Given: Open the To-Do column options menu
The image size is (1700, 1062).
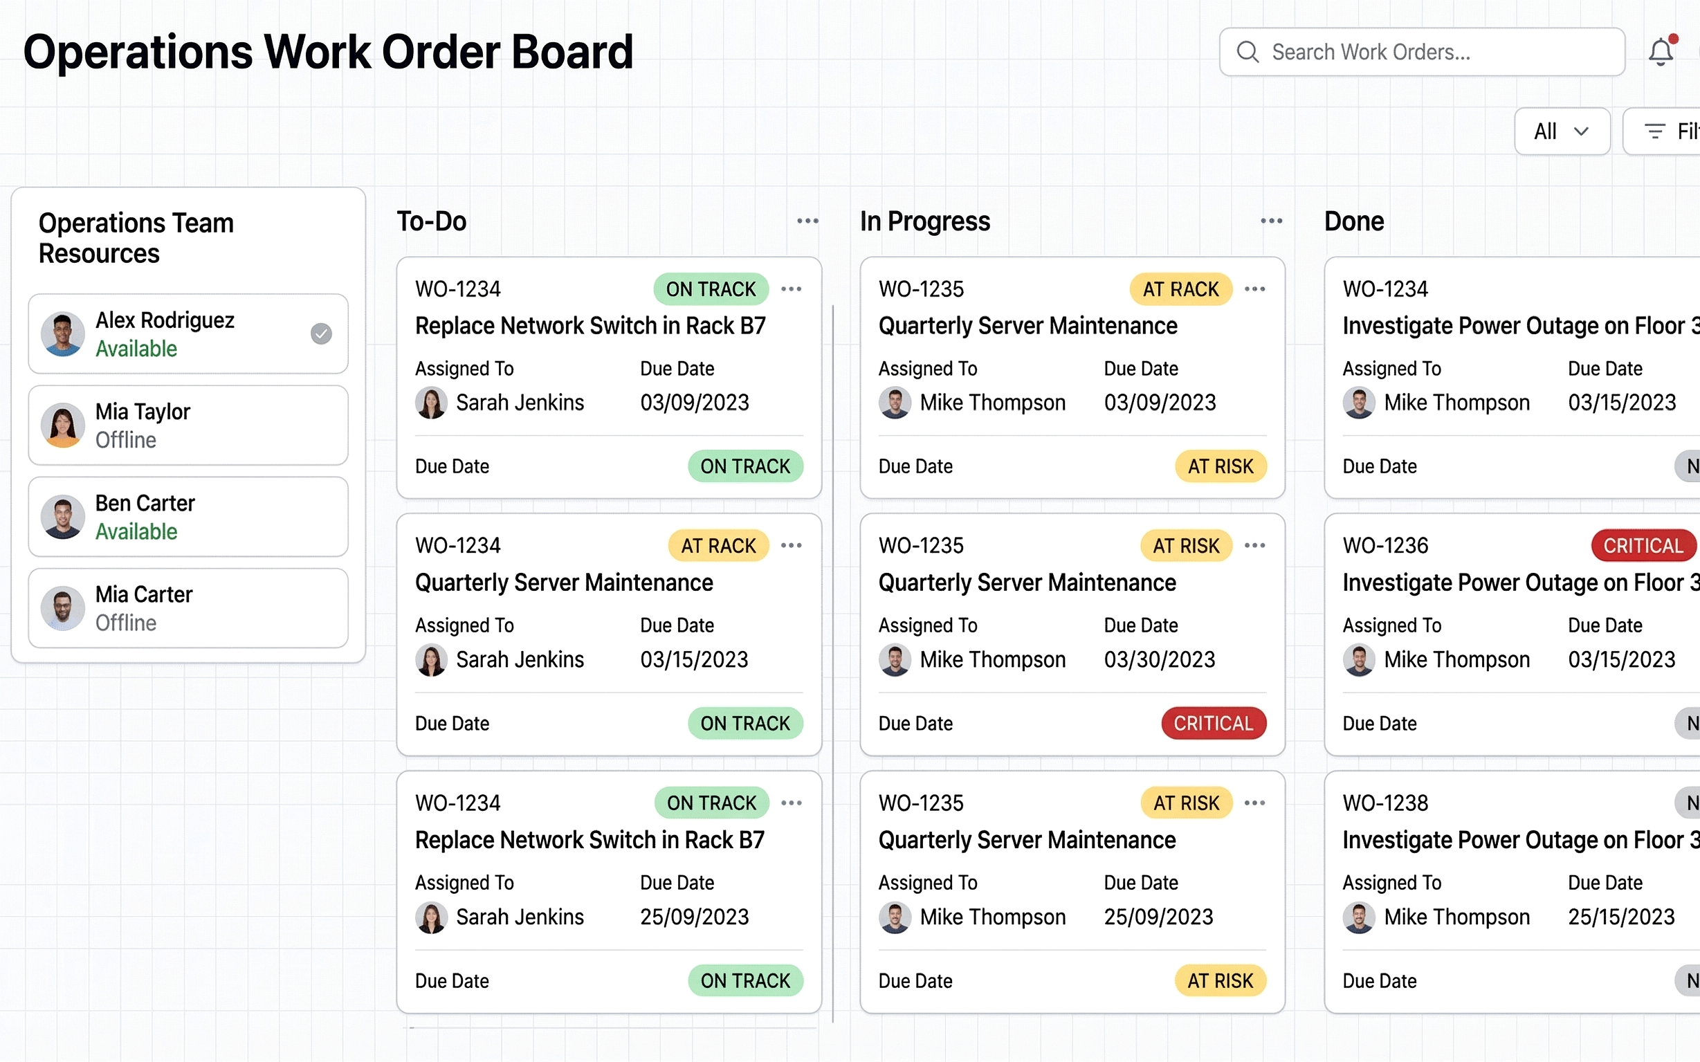Looking at the screenshot, I should pos(807,221).
